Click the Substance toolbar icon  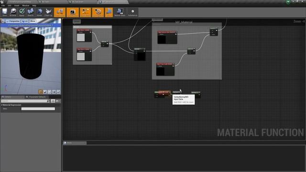pyautogui.click(x=133, y=12)
